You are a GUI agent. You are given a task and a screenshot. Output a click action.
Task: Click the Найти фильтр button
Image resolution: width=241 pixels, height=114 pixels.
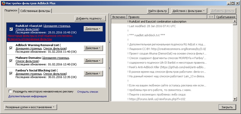click(x=158, y=11)
